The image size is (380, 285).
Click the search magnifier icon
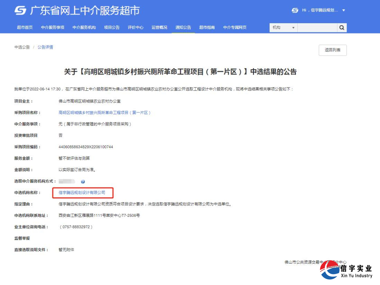click(x=342, y=27)
